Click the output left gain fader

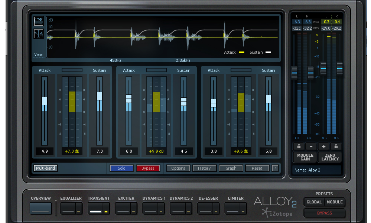pyautogui.click(x=323, y=69)
